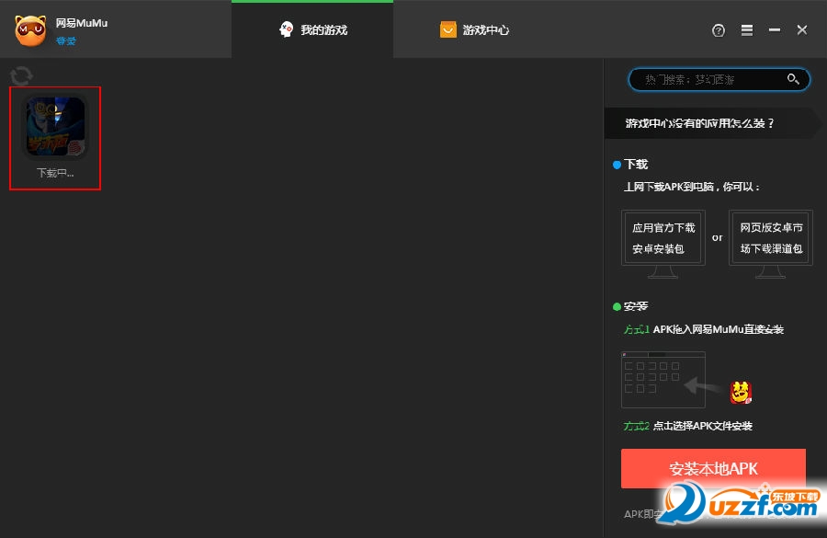The height and width of the screenshot is (538, 827).
Task: Click the 网易MuMu title text
Action: [x=82, y=23]
